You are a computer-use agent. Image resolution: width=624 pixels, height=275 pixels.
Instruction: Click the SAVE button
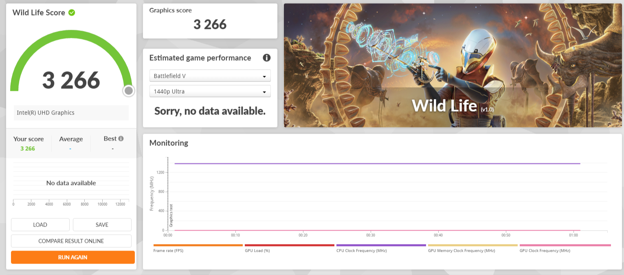coord(102,225)
